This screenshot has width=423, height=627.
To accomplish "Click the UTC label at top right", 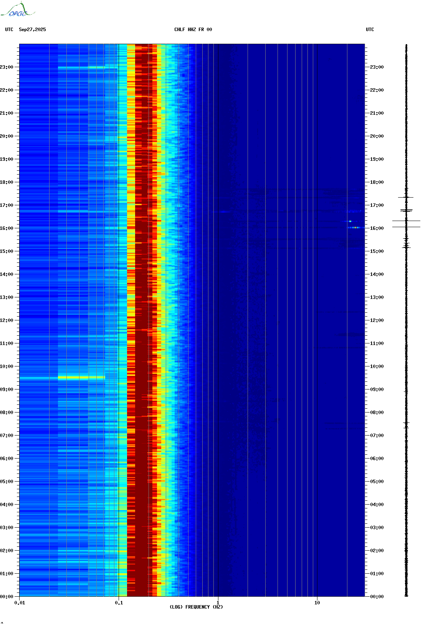I will pyautogui.click(x=370, y=30).
